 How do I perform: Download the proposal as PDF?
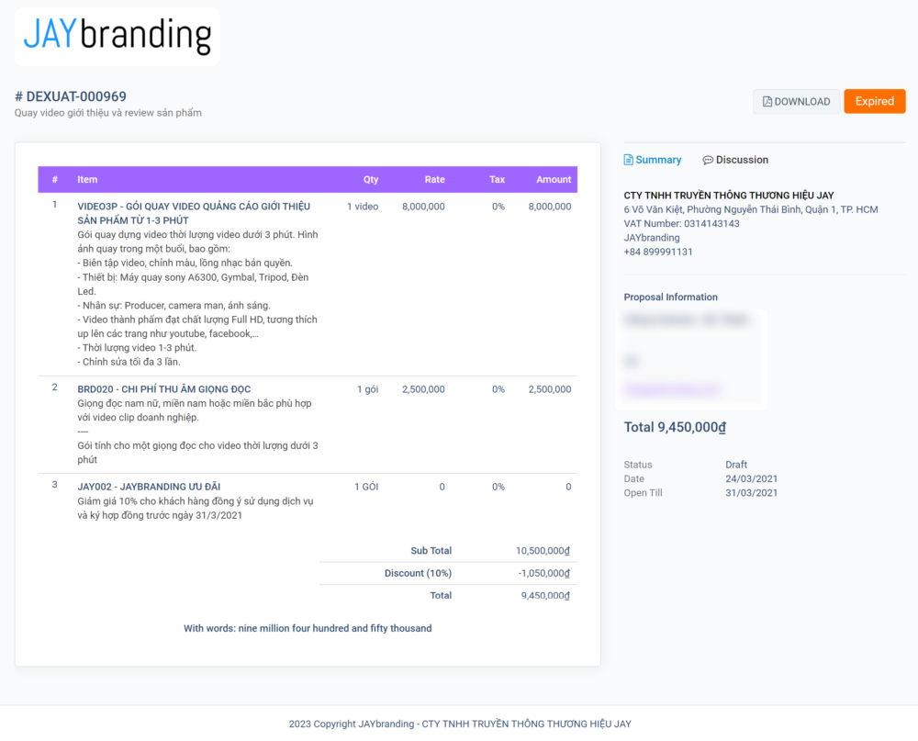click(796, 101)
